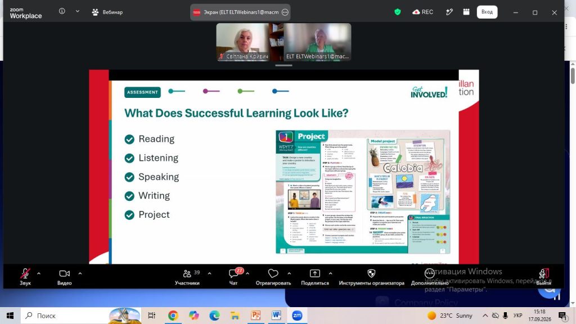Unmute the microphone
This screenshot has width=576, height=324.
pos(25,277)
